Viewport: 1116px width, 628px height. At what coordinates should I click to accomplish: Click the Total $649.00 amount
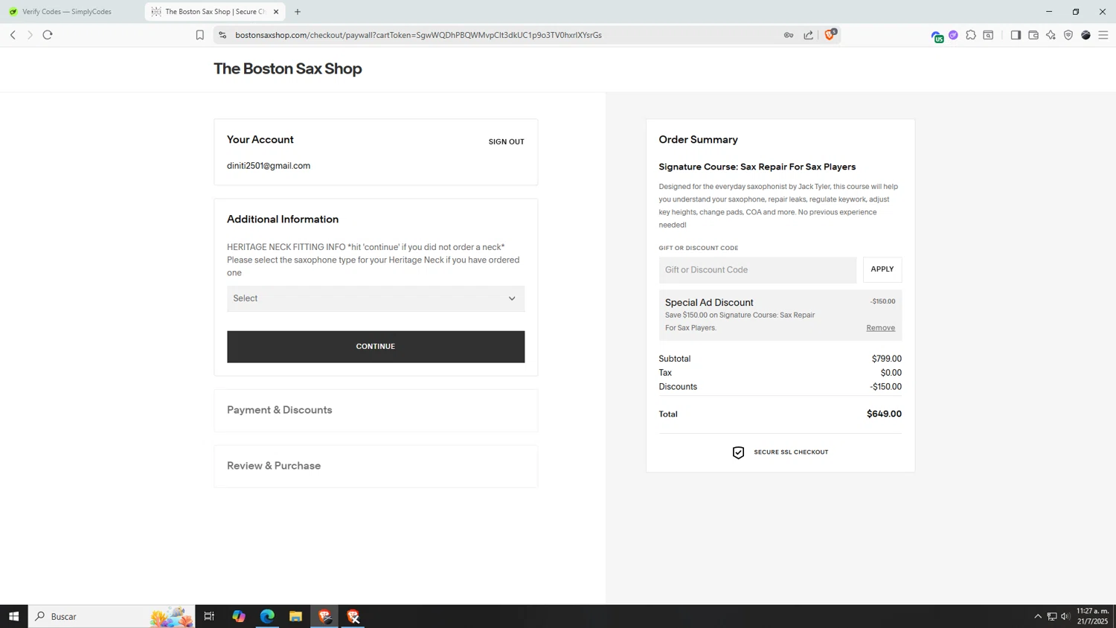click(x=884, y=414)
